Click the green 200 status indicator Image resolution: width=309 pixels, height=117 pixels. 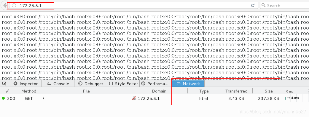(3, 98)
